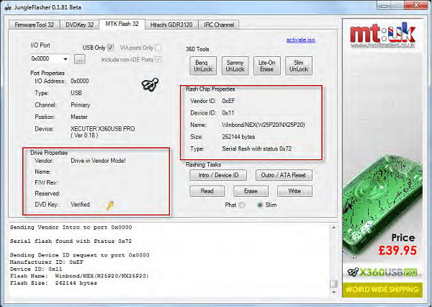Select the Slim radio button

260,205
